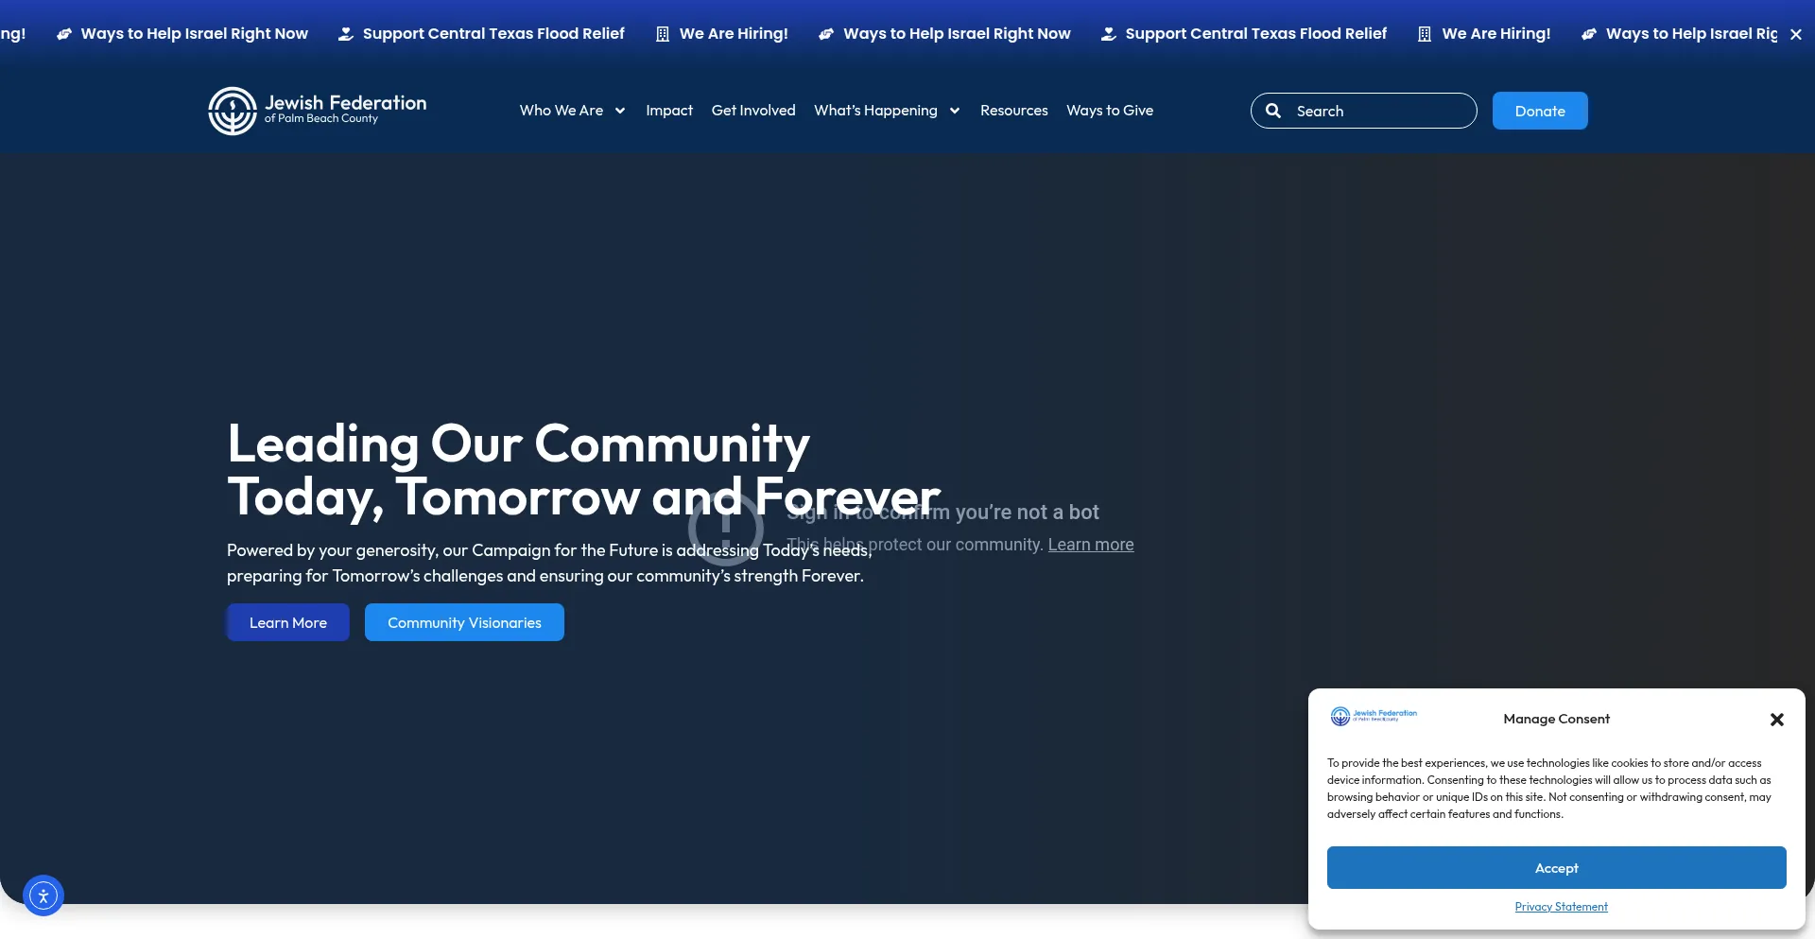This screenshot has height=939, width=1815.
Task: Click the first Ways to Help Israel icon
Action: [x=64, y=34]
